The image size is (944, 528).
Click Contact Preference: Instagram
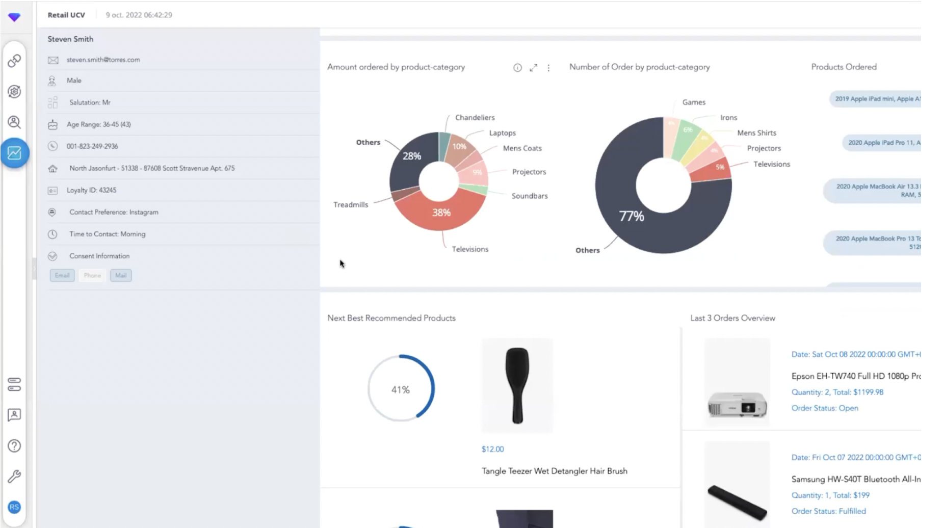point(114,212)
